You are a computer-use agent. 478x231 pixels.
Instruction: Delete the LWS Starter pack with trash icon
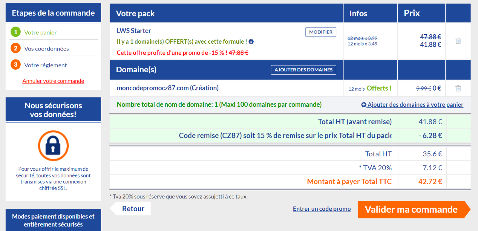click(x=458, y=41)
